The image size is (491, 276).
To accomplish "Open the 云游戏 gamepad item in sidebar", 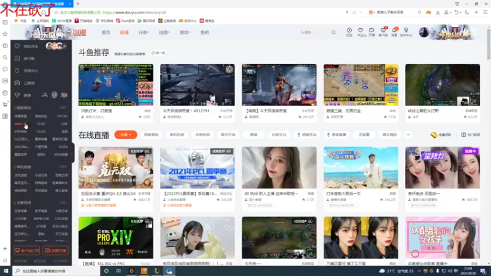I will tap(25, 83).
